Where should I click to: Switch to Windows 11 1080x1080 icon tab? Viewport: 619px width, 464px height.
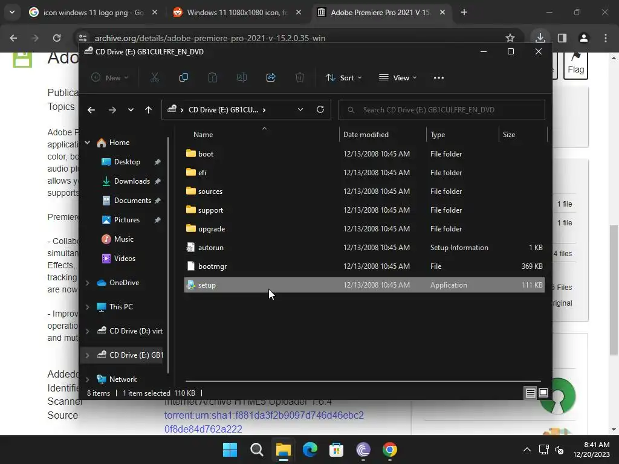237,12
